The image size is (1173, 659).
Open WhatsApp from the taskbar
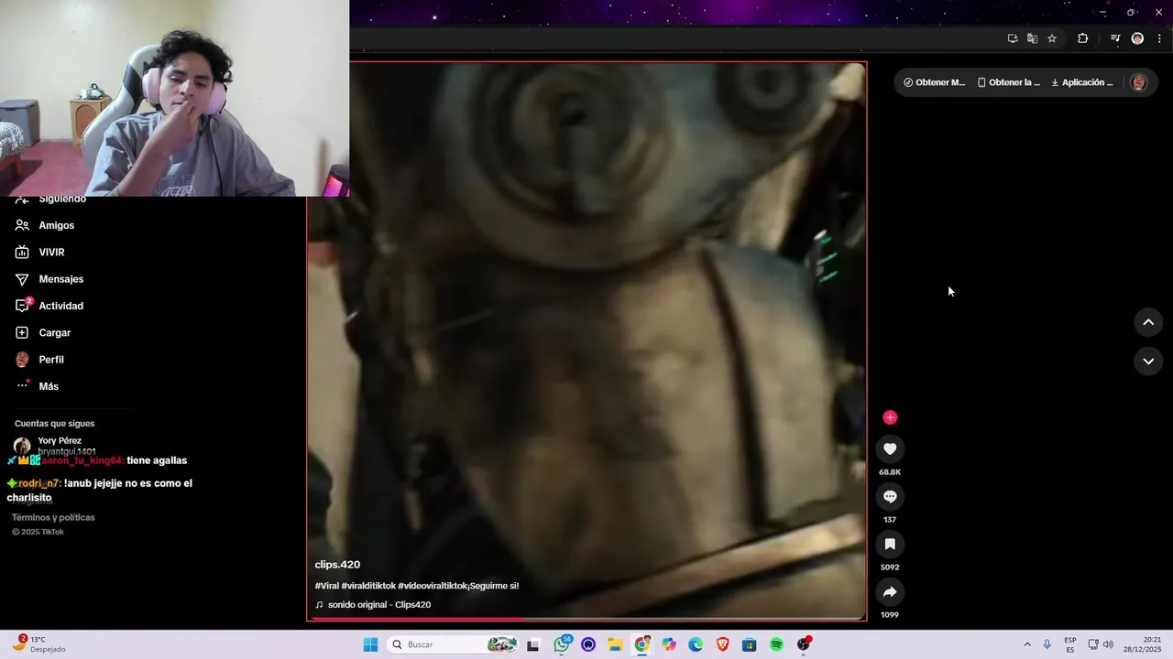click(562, 644)
